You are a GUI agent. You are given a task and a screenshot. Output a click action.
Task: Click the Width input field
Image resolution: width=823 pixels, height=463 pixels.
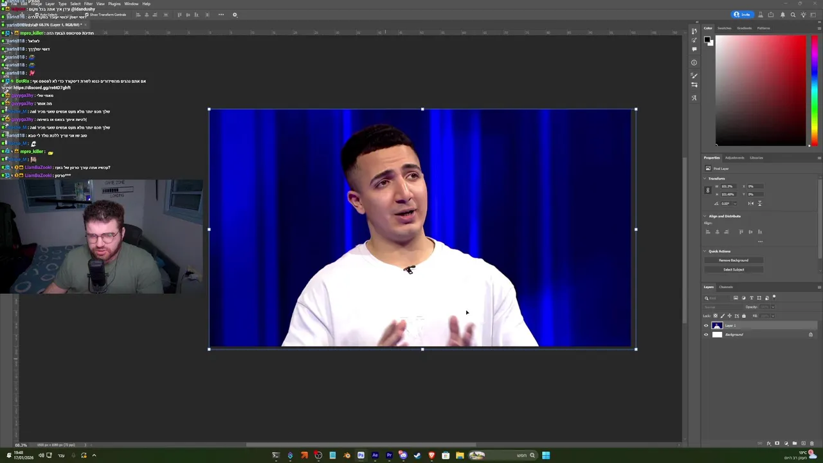pyautogui.click(x=728, y=186)
